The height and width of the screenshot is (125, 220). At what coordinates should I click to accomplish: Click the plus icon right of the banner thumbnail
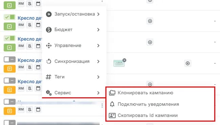click(x=187, y=63)
